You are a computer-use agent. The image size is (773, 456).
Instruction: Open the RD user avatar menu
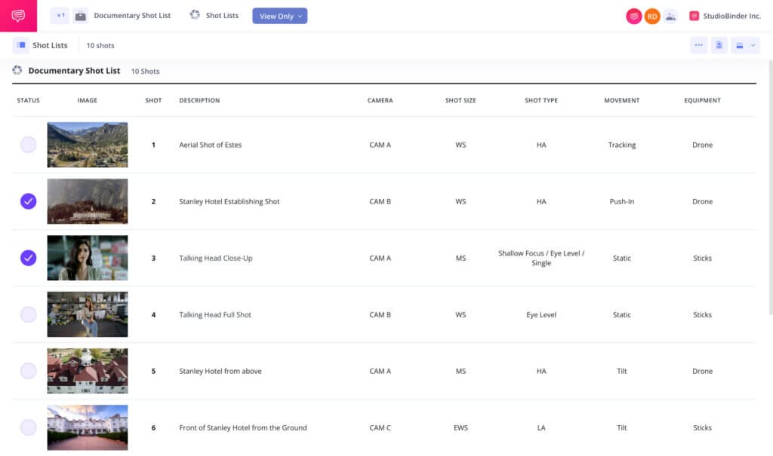pos(654,15)
